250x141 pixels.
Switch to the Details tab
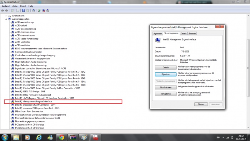coord(183,34)
